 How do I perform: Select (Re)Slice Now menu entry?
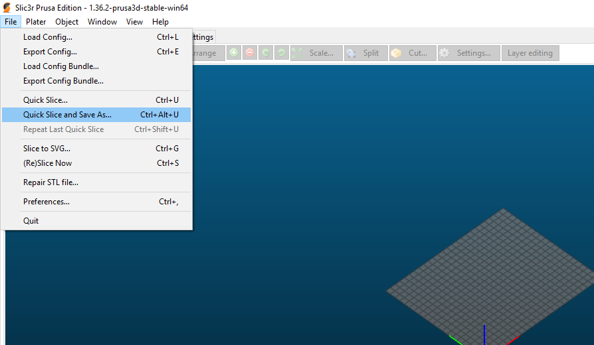click(96, 163)
